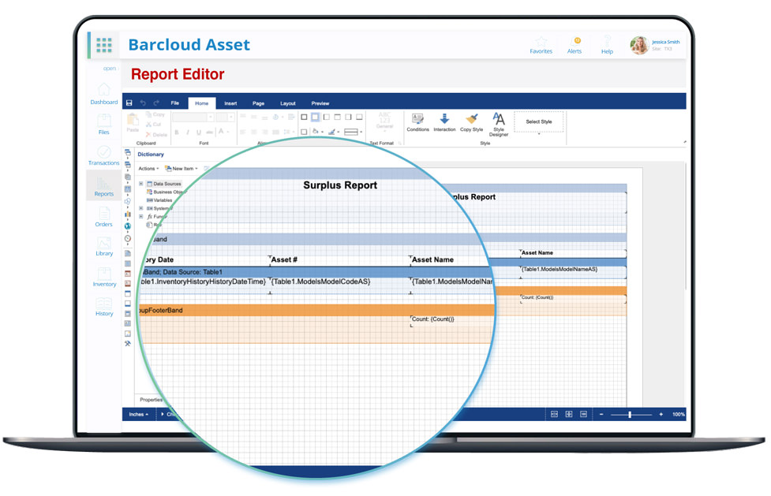Open Help in the header

click(608, 45)
